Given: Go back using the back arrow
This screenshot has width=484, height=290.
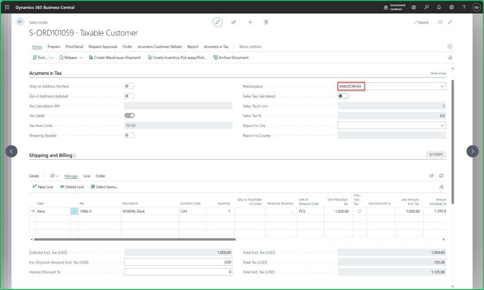Looking at the screenshot, I should [x=20, y=22].
